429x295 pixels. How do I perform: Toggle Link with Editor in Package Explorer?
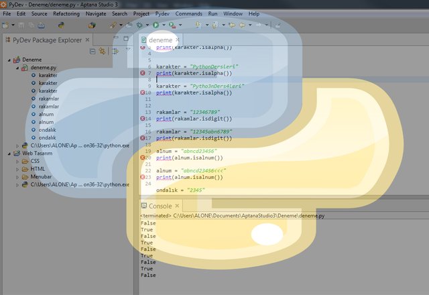pyautogui.click(x=103, y=51)
